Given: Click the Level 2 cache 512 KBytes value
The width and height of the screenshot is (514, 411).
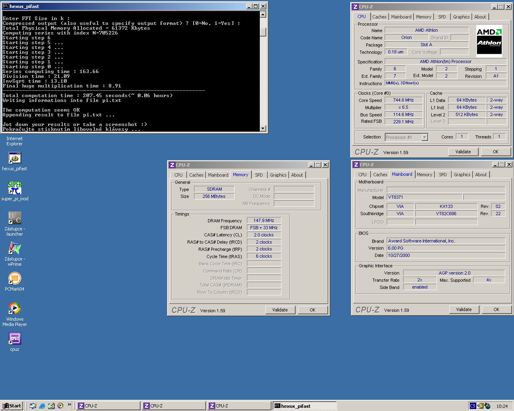Looking at the screenshot, I should pos(467,114).
